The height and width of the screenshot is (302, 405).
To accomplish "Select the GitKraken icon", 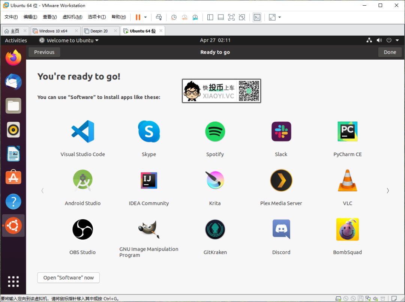I will (x=215, y=229).
